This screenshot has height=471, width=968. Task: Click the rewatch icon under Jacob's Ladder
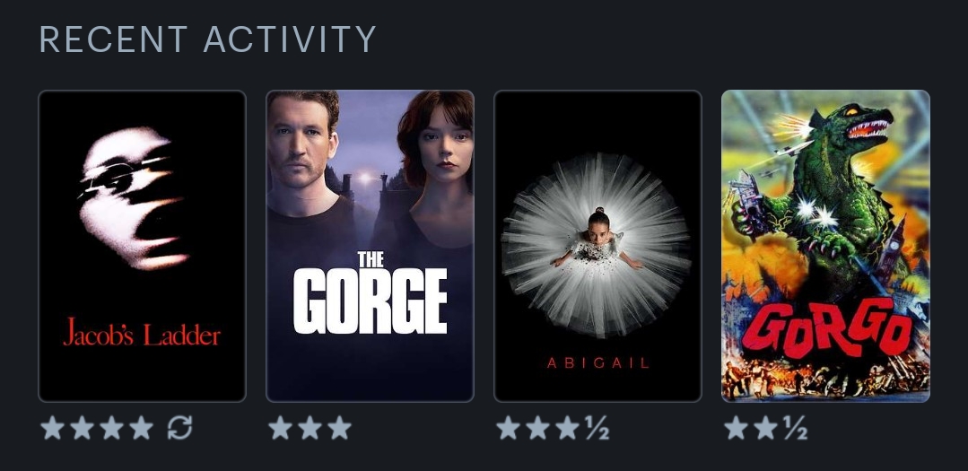click(179, 427)
